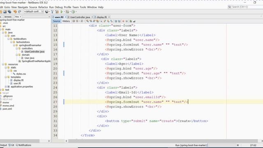Click the Shift Line Right icon

pos(119,21)
